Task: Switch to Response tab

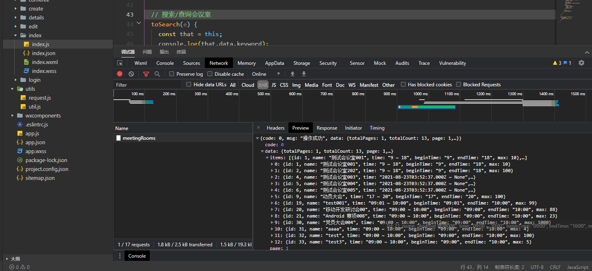Action: pyautogui.click(x=327, y=128)
